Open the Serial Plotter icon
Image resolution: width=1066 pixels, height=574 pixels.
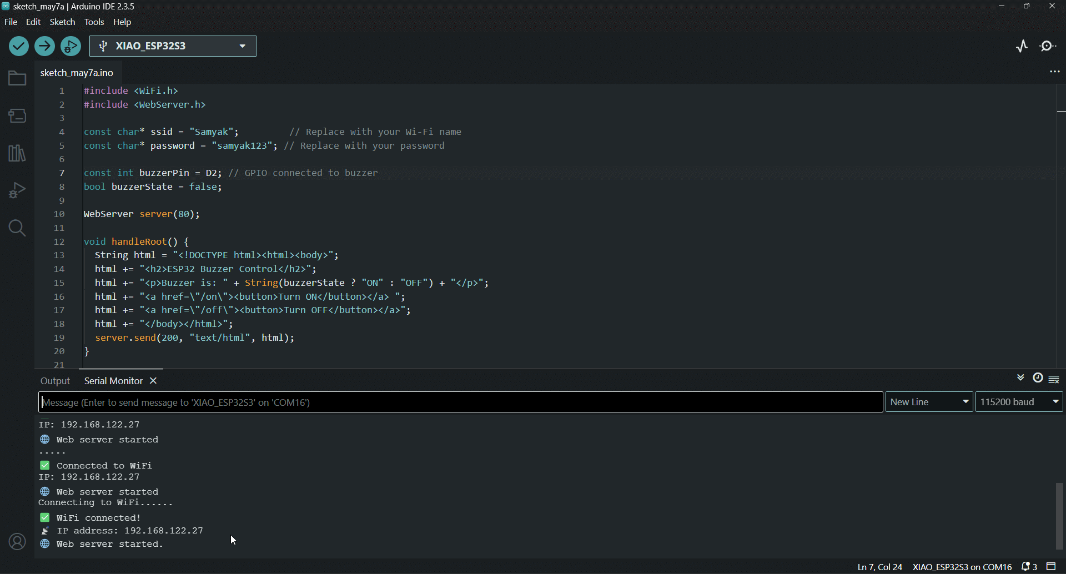tap(1022, 46)
